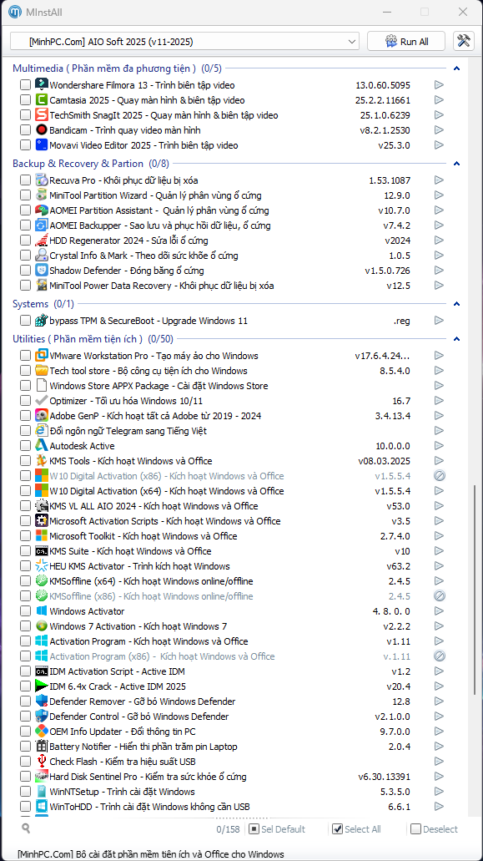This screenshot has width=483, height=861.
Task: Click the Recuva Pro app icon
Action: point(42,180)
